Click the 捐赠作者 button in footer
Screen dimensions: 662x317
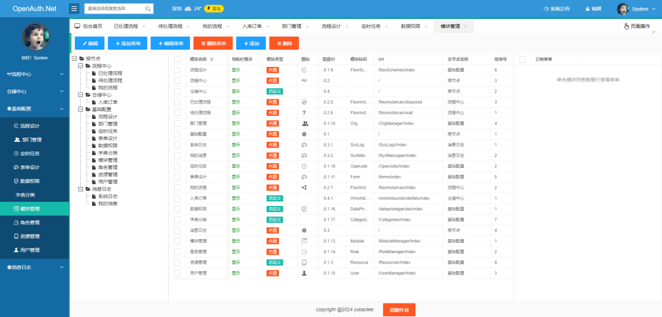399,310
